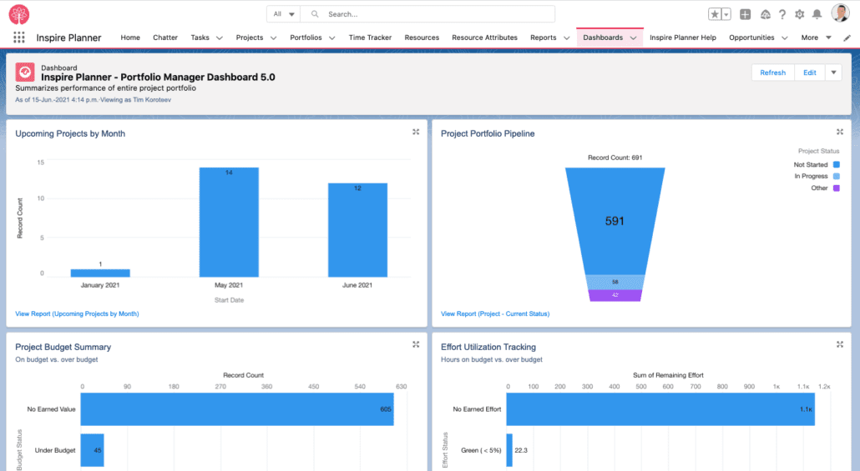Screen dimensions: 860x471
Task: Open the Projects tab
Action: (250, 38)
